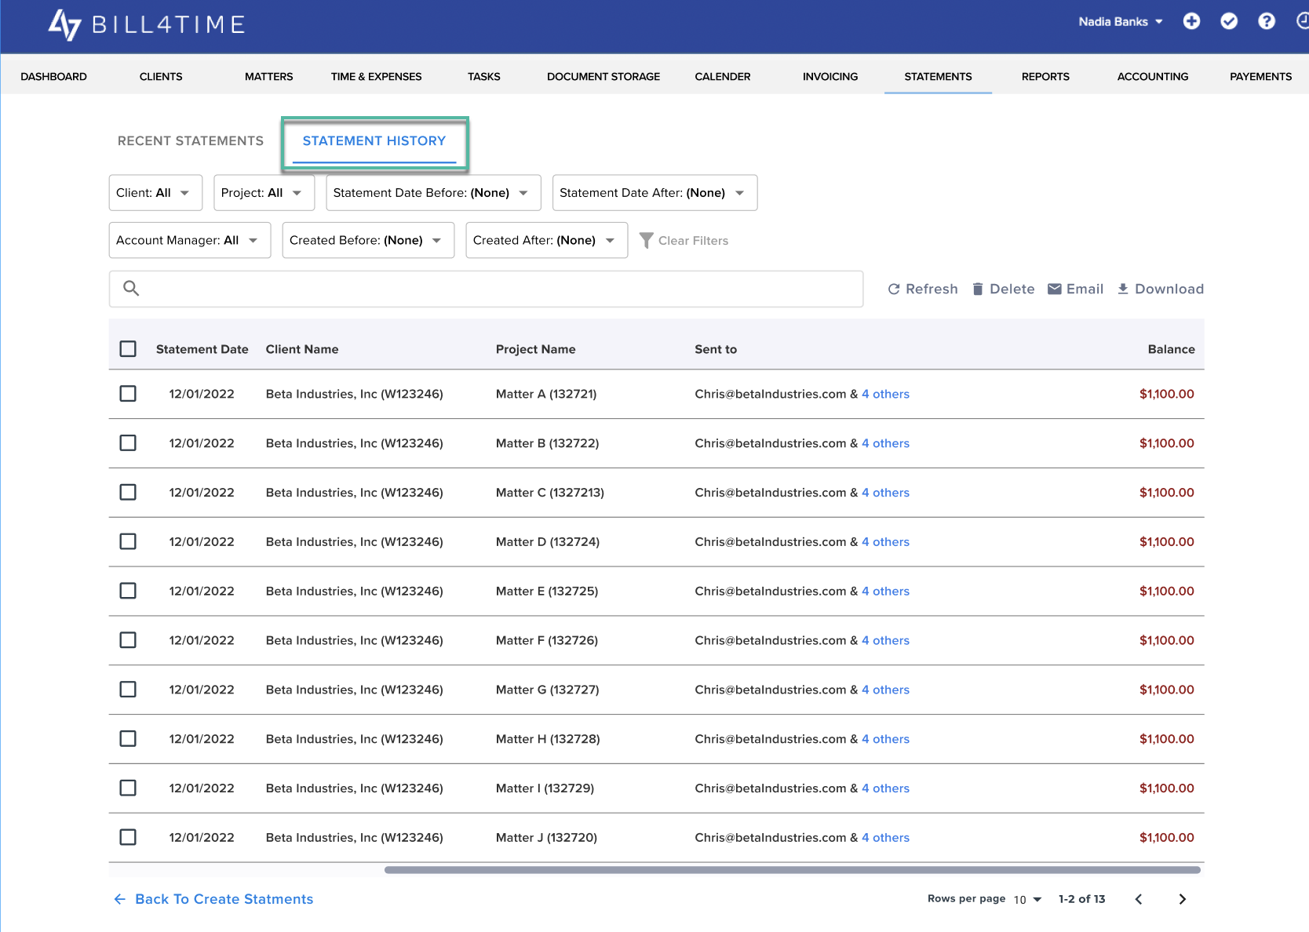Switch to the Recent Statements tab
Image resolution: width=1309 pixels, height=932 pixels.
coord(191,141)
